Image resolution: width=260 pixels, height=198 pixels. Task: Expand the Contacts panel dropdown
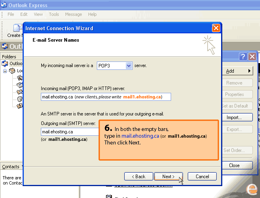[x=23, y=167]
